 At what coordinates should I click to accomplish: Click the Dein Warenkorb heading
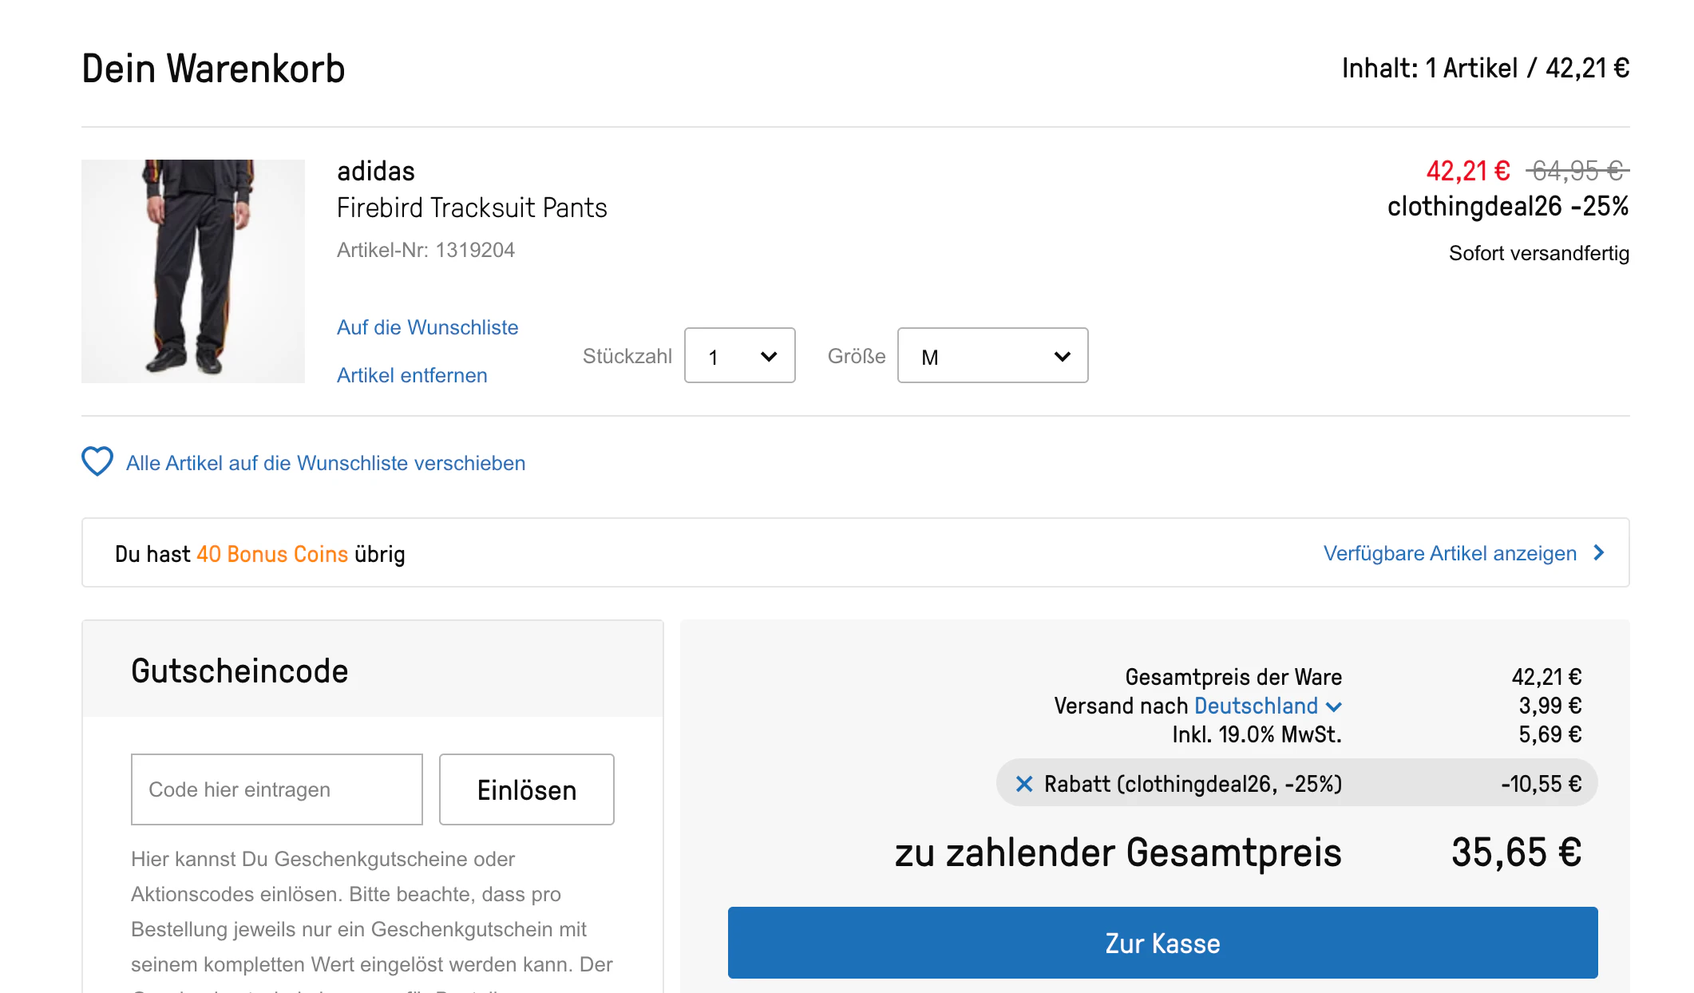click(213, 68)
